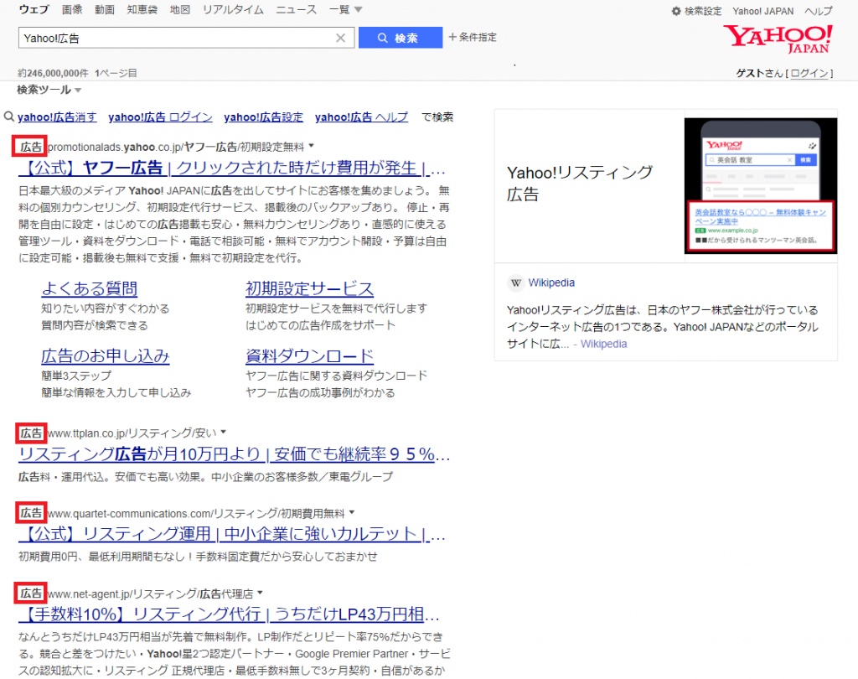
Task: Click the Yahoo! JAPAN logo
Action: click(778, 39)
